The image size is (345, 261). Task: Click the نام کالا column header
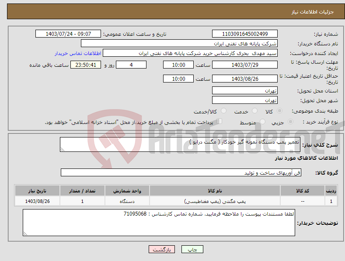point(215,191)
